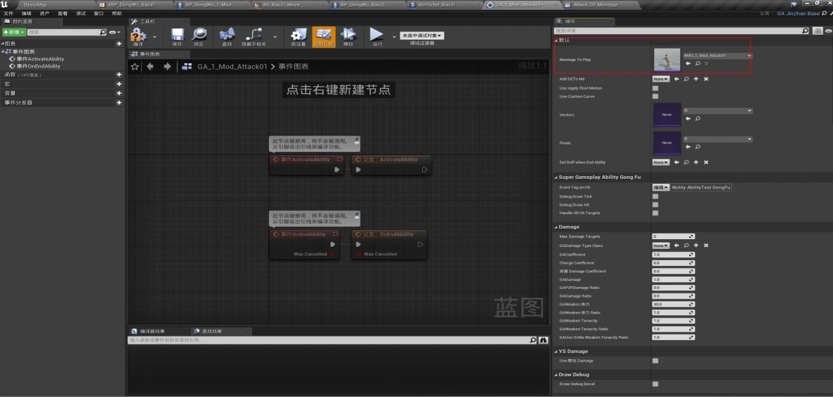Clear Add GETo Me with X icon
Viewport: 833px width, 397px height.
click(706, 79)
